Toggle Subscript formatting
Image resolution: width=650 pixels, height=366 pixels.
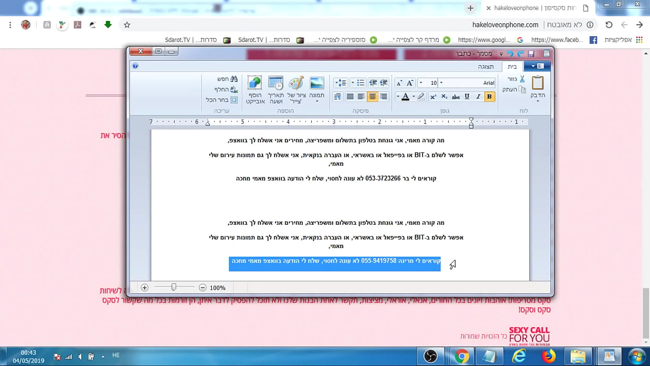pos(444,97)
